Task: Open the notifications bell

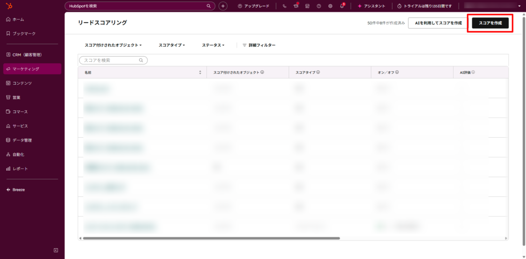Action: 342,6
